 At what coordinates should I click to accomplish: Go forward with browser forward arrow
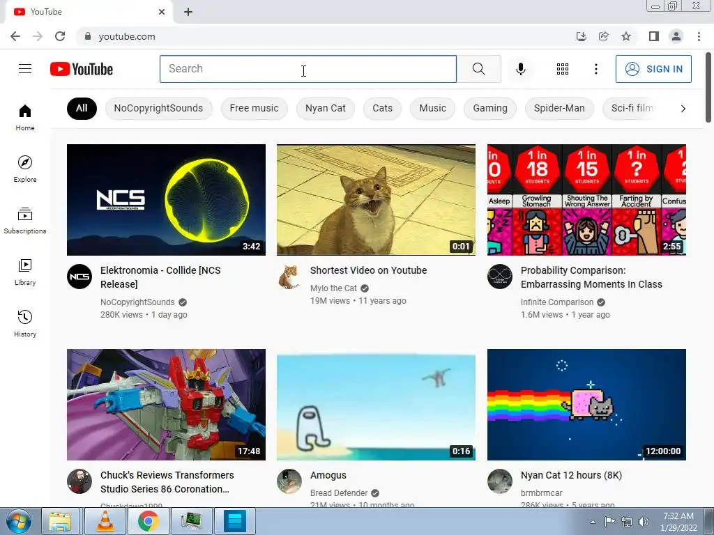click(x=38, y=36)
